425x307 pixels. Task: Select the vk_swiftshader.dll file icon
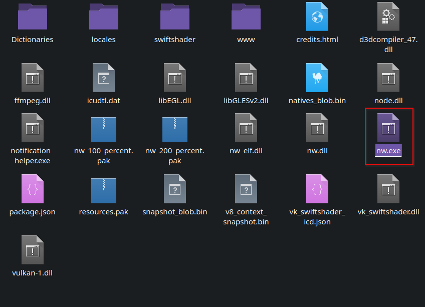point(388,189)
